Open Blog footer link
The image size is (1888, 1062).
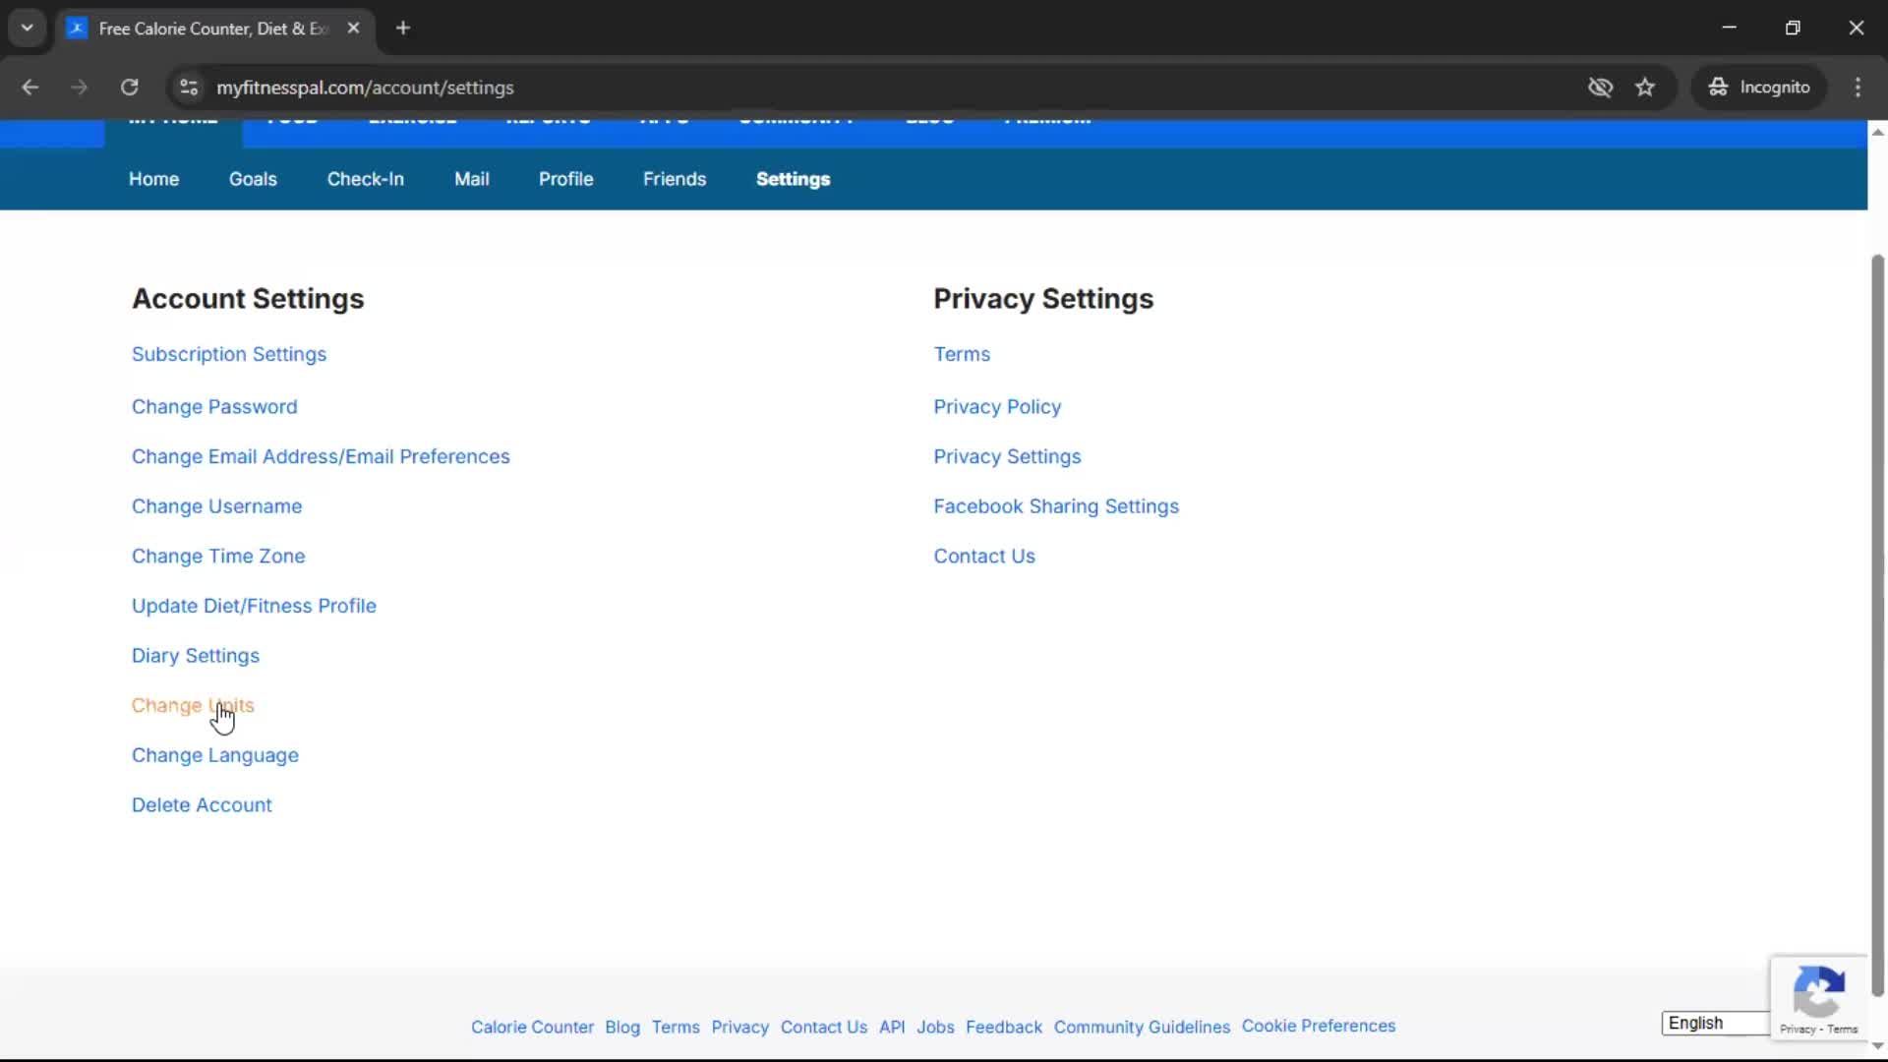(622, 1027)
